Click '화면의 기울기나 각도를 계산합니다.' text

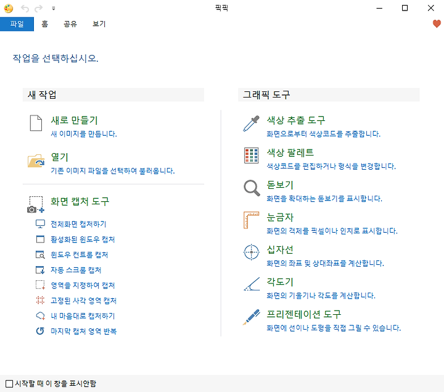(321, 295)
